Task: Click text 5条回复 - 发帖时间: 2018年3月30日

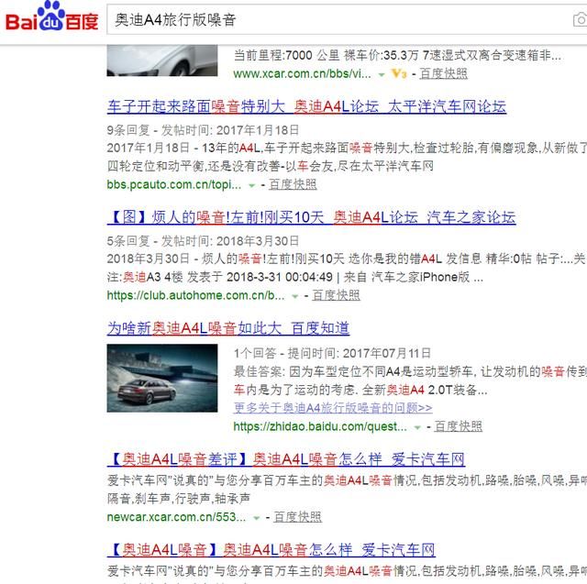Action: pos(203,241)
